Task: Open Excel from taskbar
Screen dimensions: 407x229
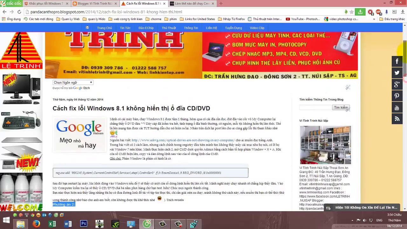Action: pos(52,224)
